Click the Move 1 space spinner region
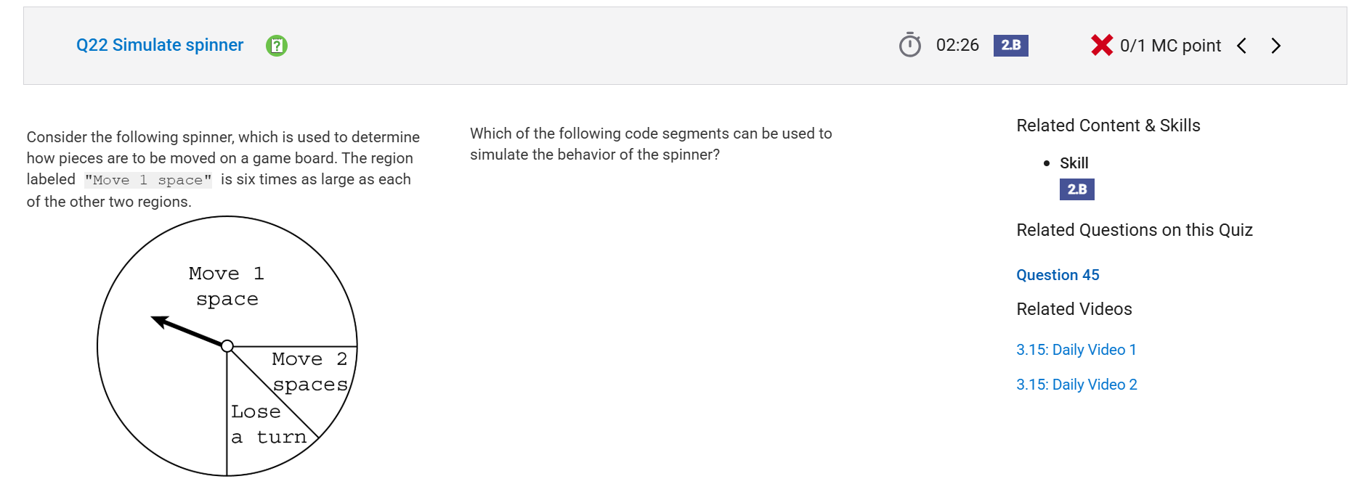 (x=227, y=286)
